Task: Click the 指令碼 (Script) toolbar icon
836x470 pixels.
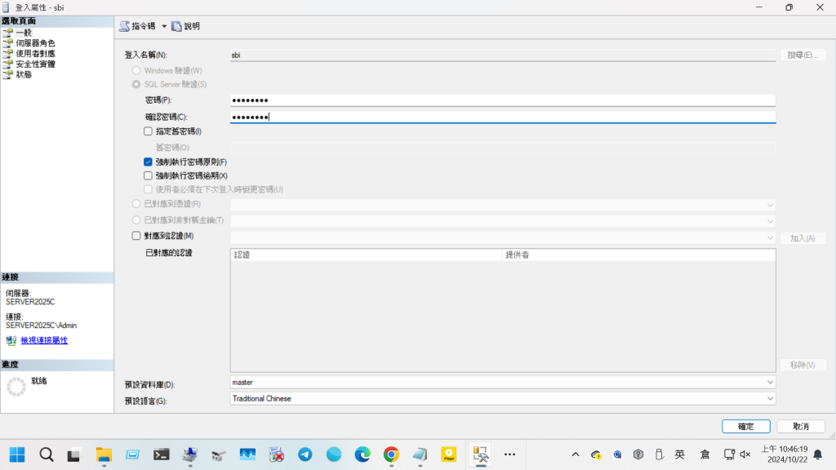Action: pos(124,26)
